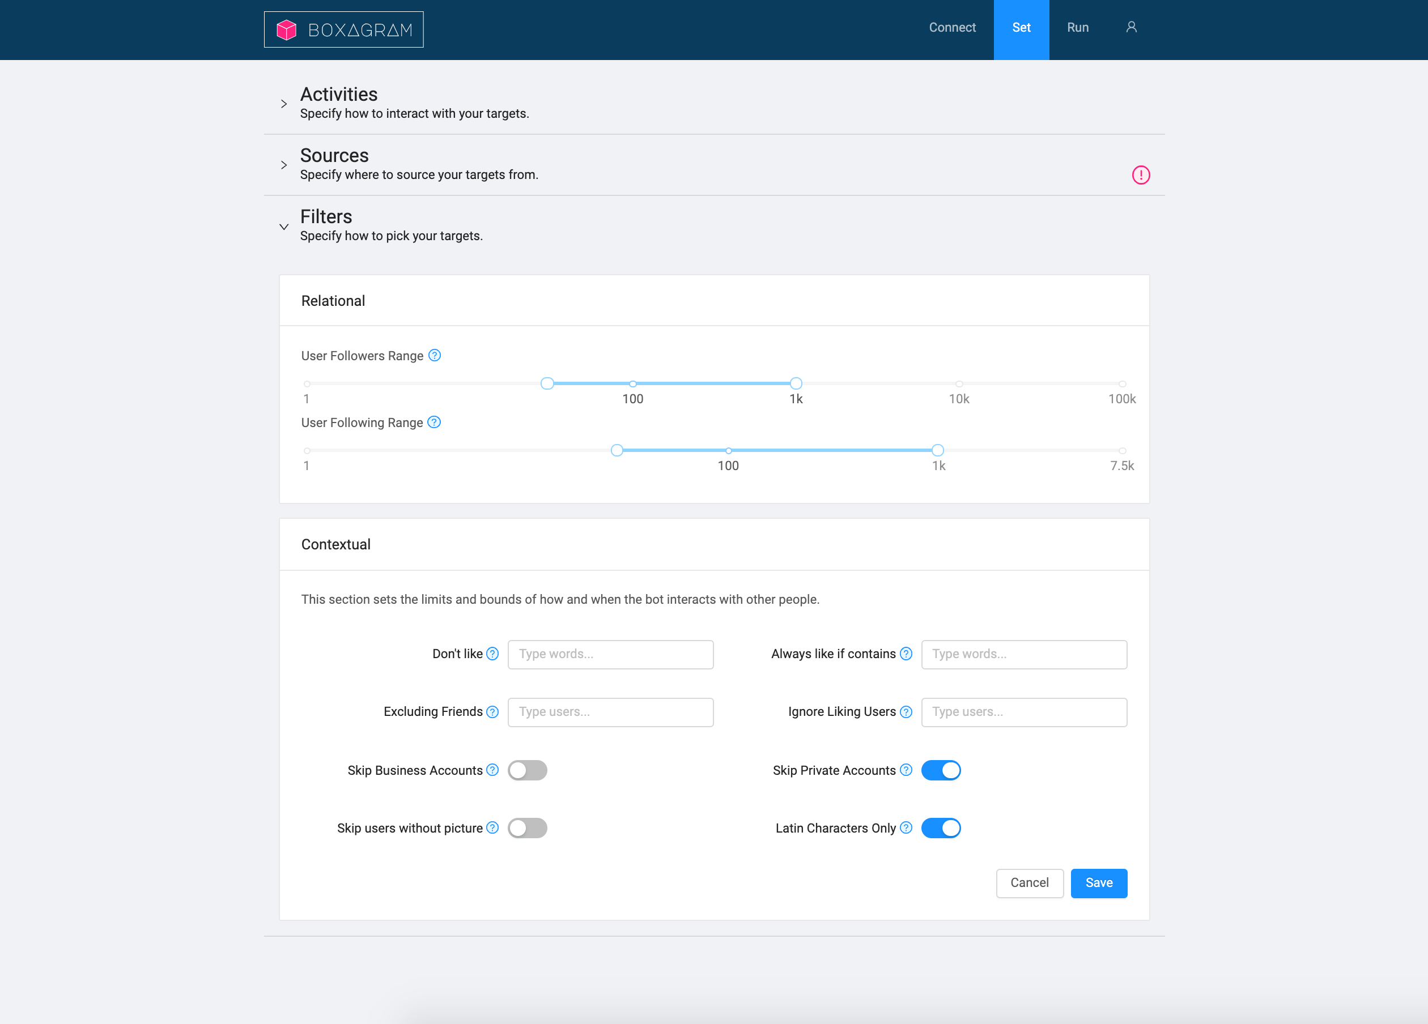Open help for User Followers Range
The image size is (1428, 1024).
(x=435, y=356)
